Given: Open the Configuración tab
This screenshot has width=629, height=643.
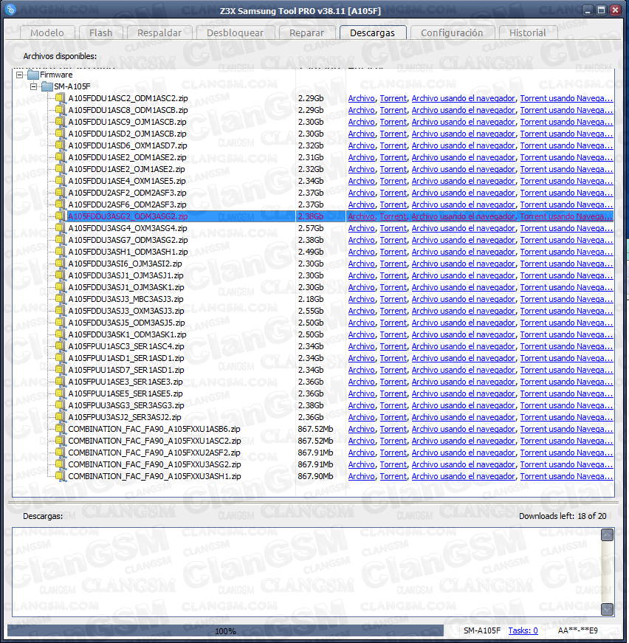Looking at the screenshot, I should point(452,32).
